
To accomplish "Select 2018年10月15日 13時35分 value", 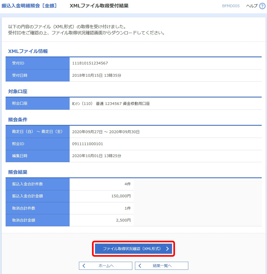I will [97, 75].
